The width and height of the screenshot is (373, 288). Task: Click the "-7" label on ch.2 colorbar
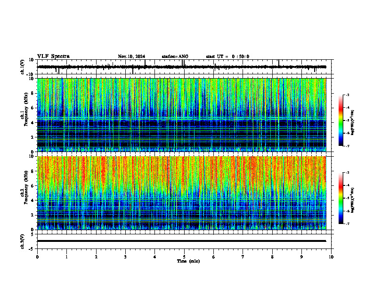pos(347,224)
